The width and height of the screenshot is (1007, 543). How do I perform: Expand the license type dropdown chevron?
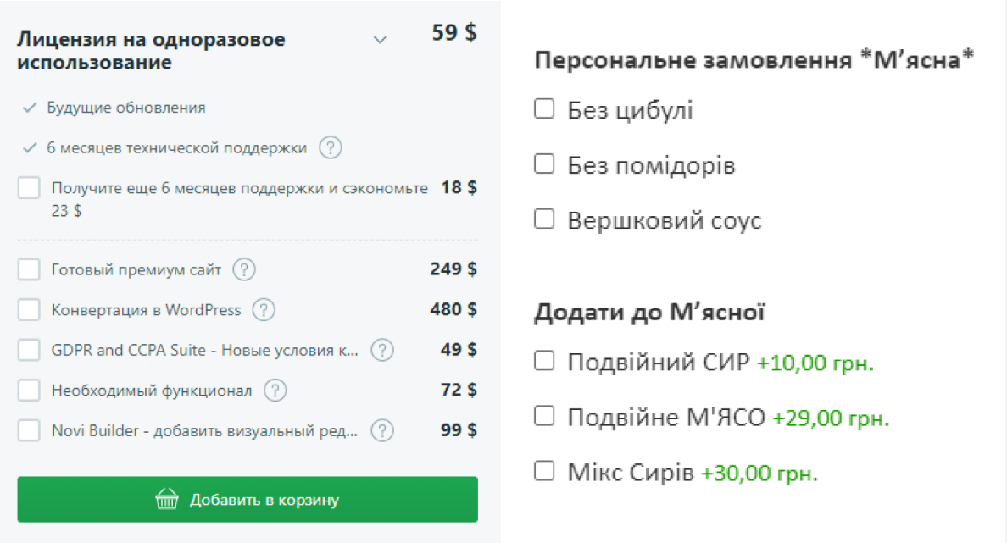381,40
